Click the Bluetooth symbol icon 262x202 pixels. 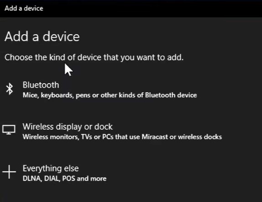[9, 89]
